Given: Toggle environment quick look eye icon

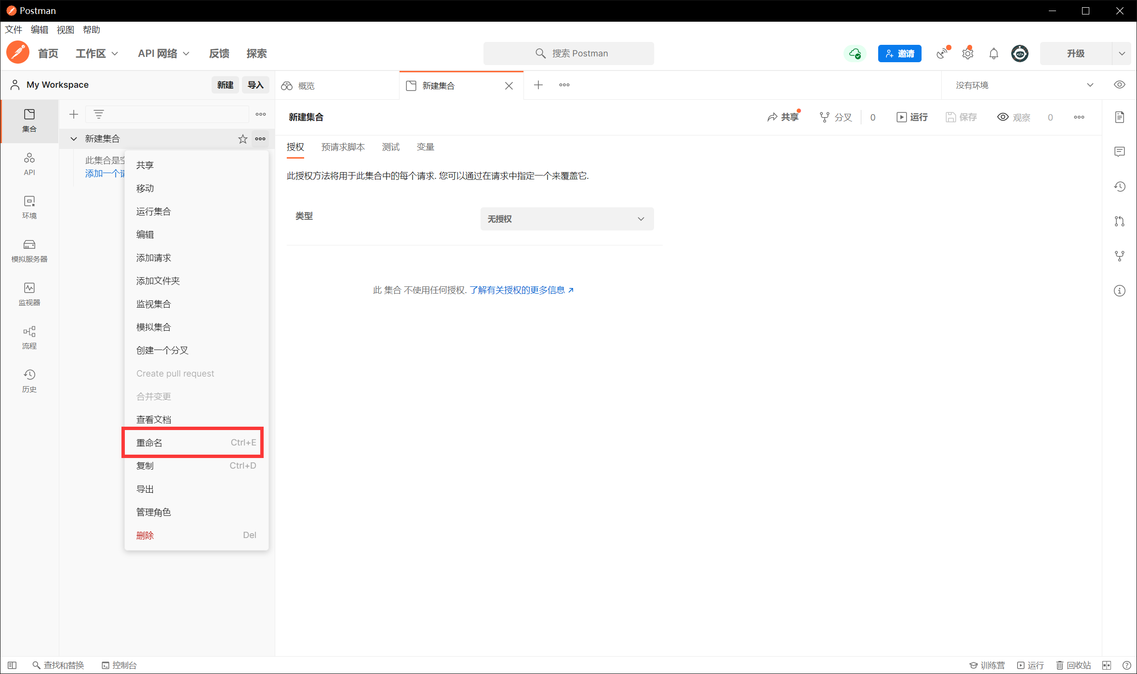Looking at the screenshot, I should click(x=1119, y=85).
